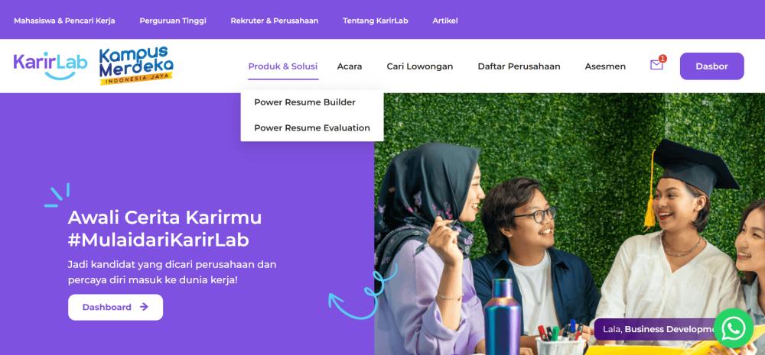
Task: Open the Artikel link
Action: 445,21
